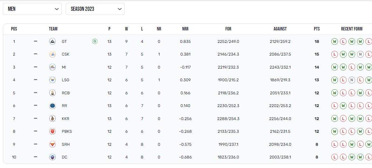Expand the RR row position indicator

tap(35, 106)
